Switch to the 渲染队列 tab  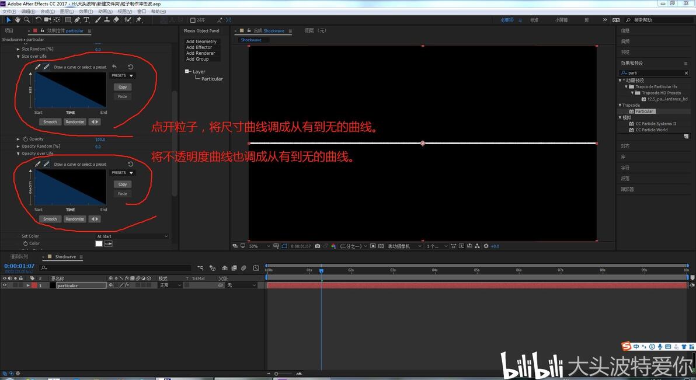coord(19,257)
